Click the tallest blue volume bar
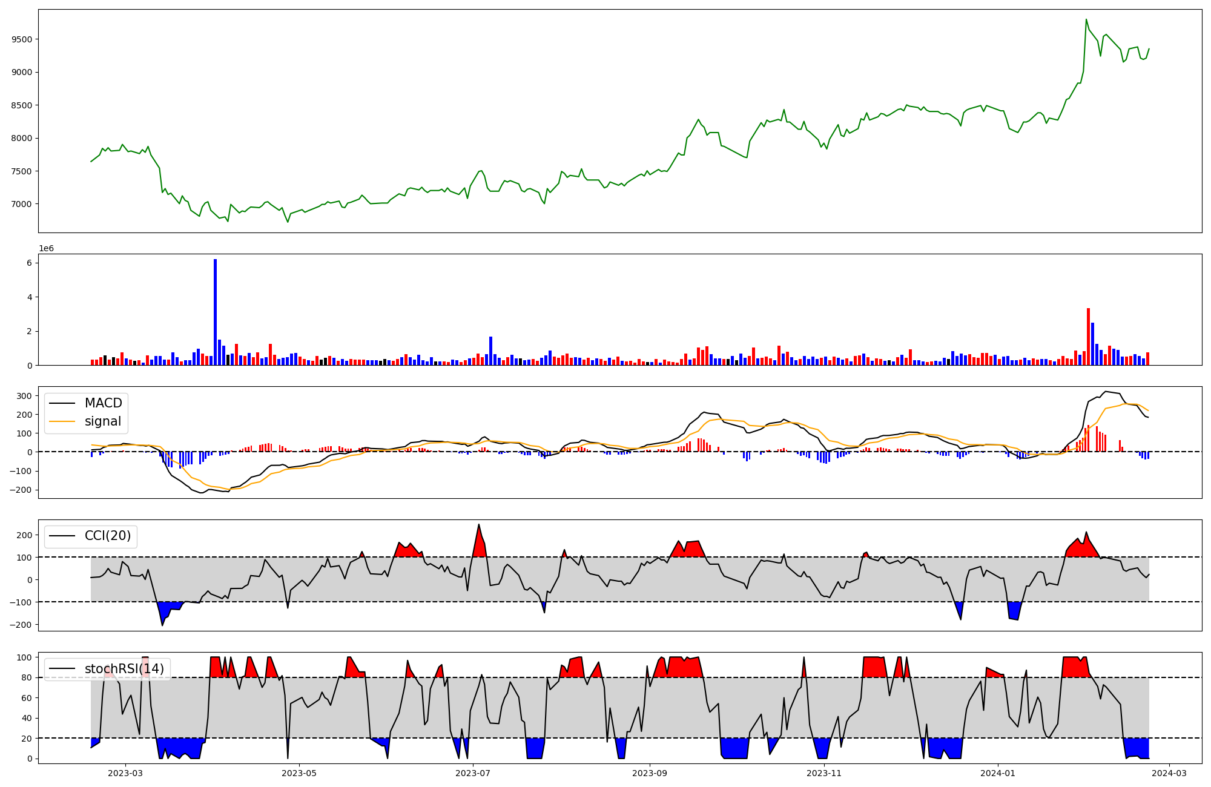This screenshot has height=787, width=1211. click(215, 312)
